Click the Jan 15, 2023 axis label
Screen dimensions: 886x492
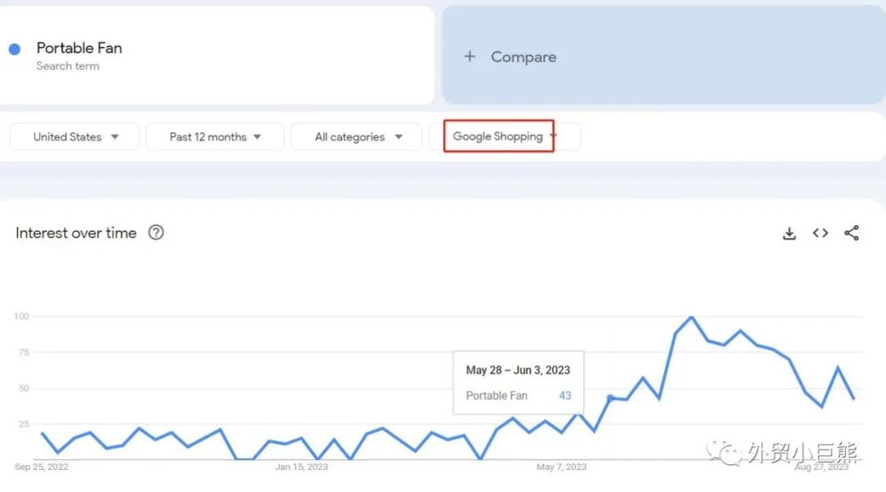pyautogui.click(x=301, y=467)
